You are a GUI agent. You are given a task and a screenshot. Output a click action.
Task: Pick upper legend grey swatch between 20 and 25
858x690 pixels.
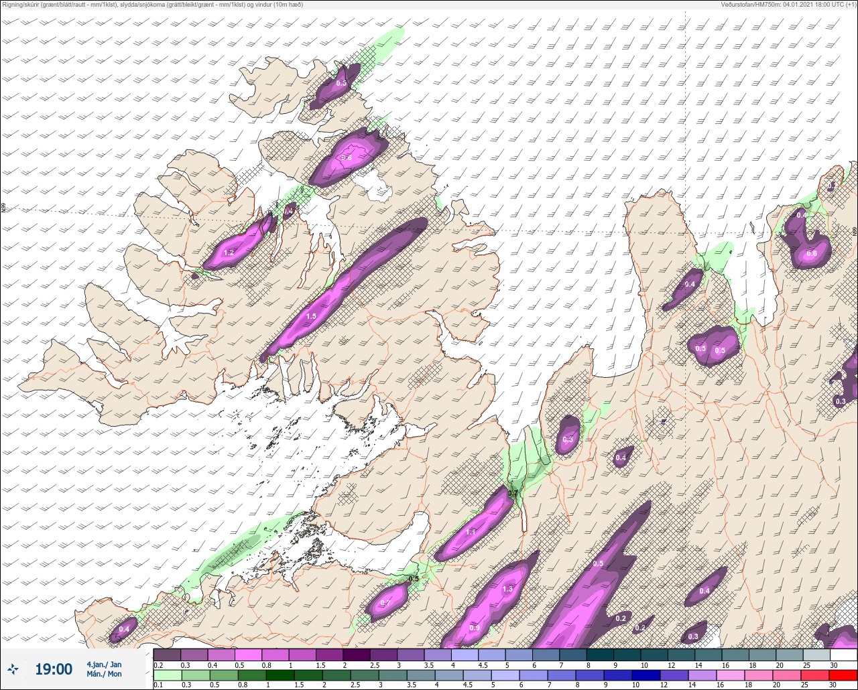coord(789,654)
